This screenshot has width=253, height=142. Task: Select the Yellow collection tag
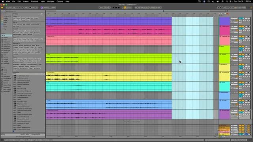[x=7, y=21]
